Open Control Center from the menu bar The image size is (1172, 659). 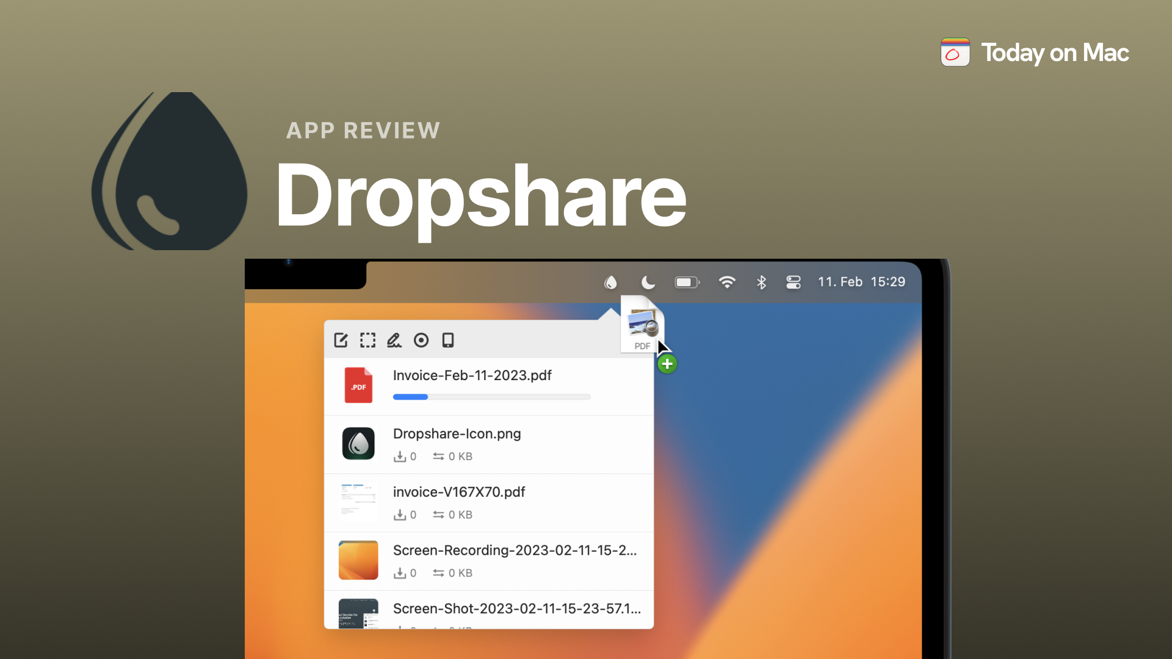[x=793, y=282]
